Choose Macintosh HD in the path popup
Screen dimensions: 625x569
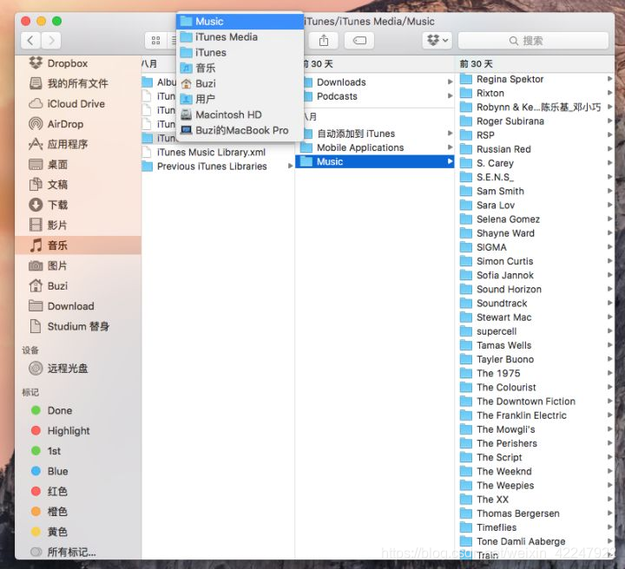(x=240, y=114)
